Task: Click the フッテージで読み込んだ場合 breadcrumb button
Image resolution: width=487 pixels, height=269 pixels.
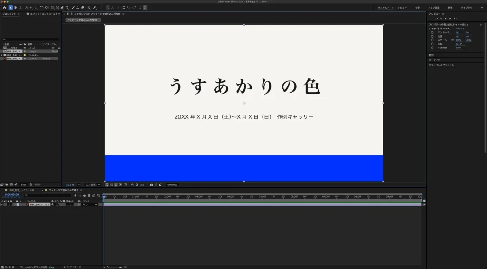Action: click(x=83, y=20)
